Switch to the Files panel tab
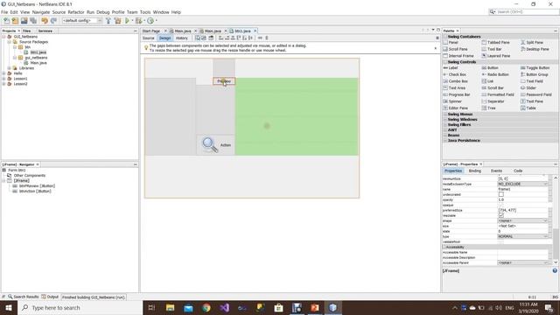The height and width of the screenshot is (315, 560). 27,31
